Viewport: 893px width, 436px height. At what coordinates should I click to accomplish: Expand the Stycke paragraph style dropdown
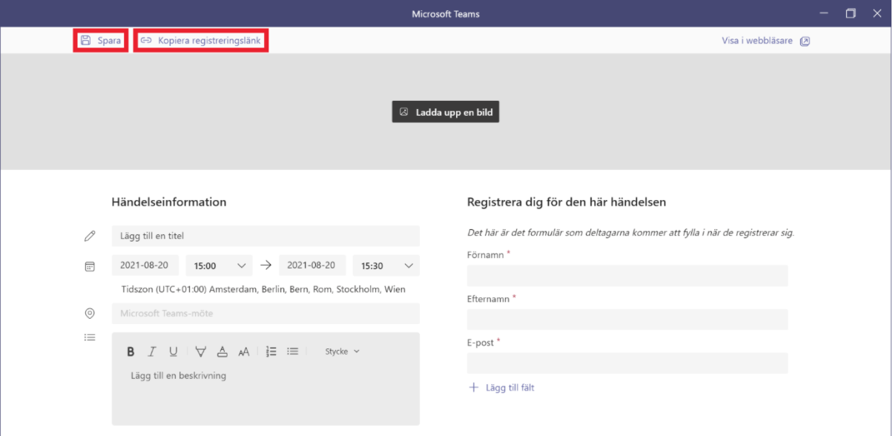(x=342, y=351)
